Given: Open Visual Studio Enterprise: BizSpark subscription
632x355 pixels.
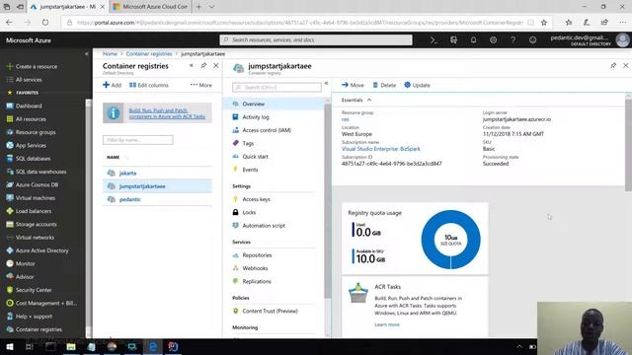Looking at the screenshot, I should click(x=381, y=149).
